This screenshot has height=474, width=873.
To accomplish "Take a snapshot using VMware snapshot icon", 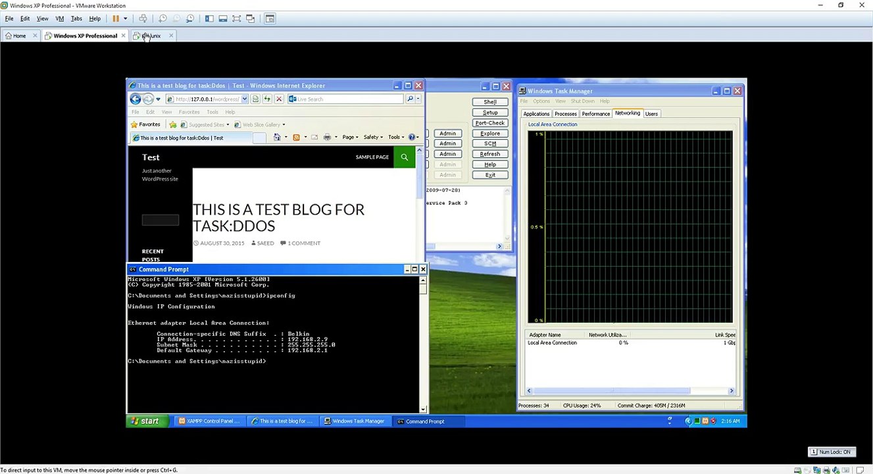I will [162, 18].
